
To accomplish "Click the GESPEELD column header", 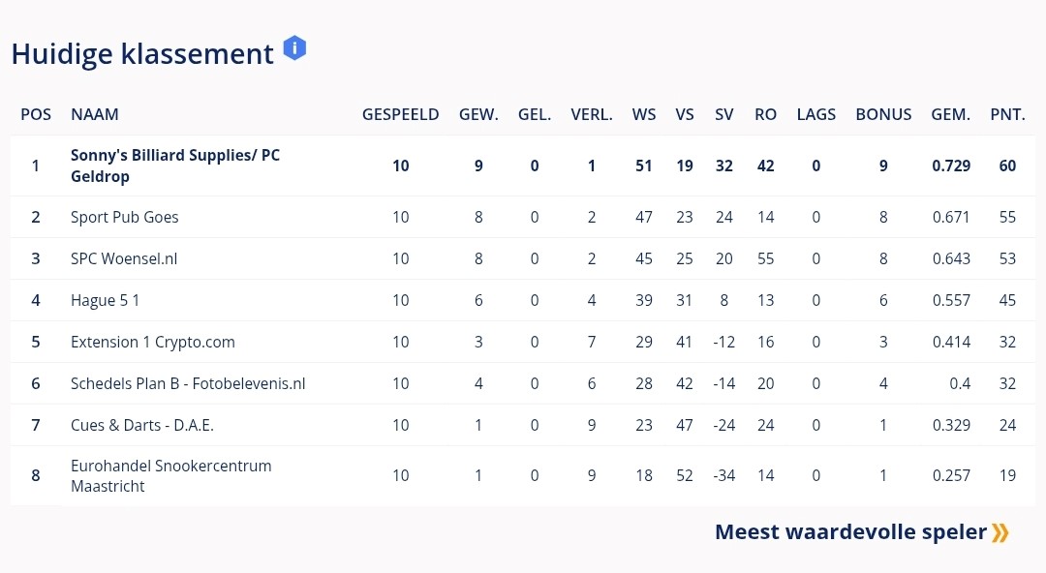I will click(400, 115).
